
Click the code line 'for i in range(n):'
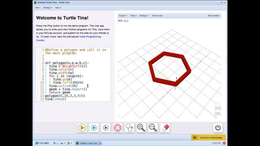66,76
